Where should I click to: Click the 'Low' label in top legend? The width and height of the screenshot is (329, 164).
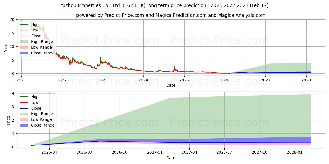coord(35,30)
